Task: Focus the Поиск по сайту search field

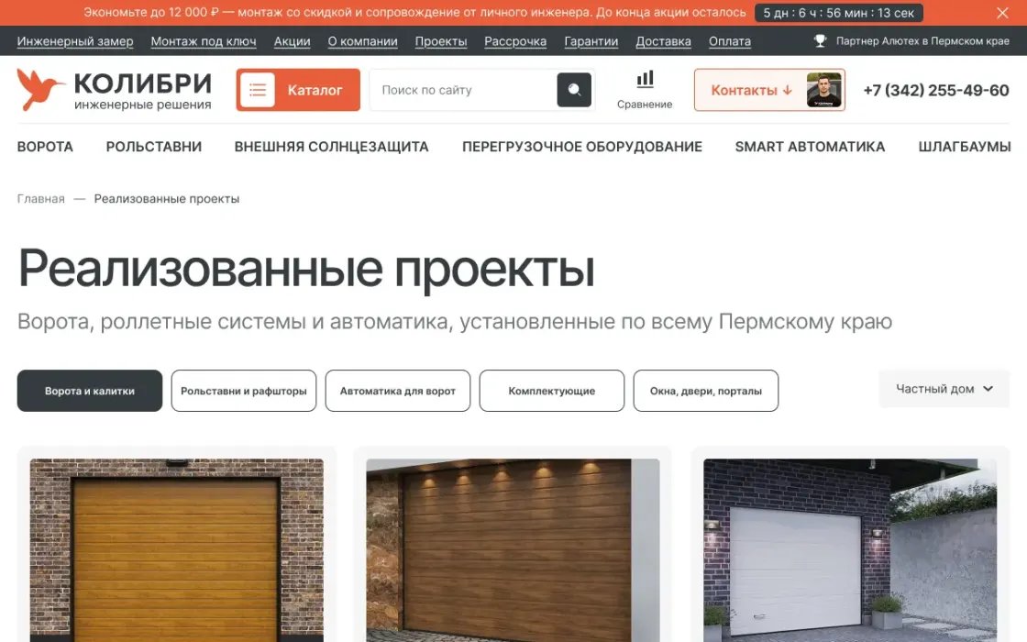Action: point(463,90)
